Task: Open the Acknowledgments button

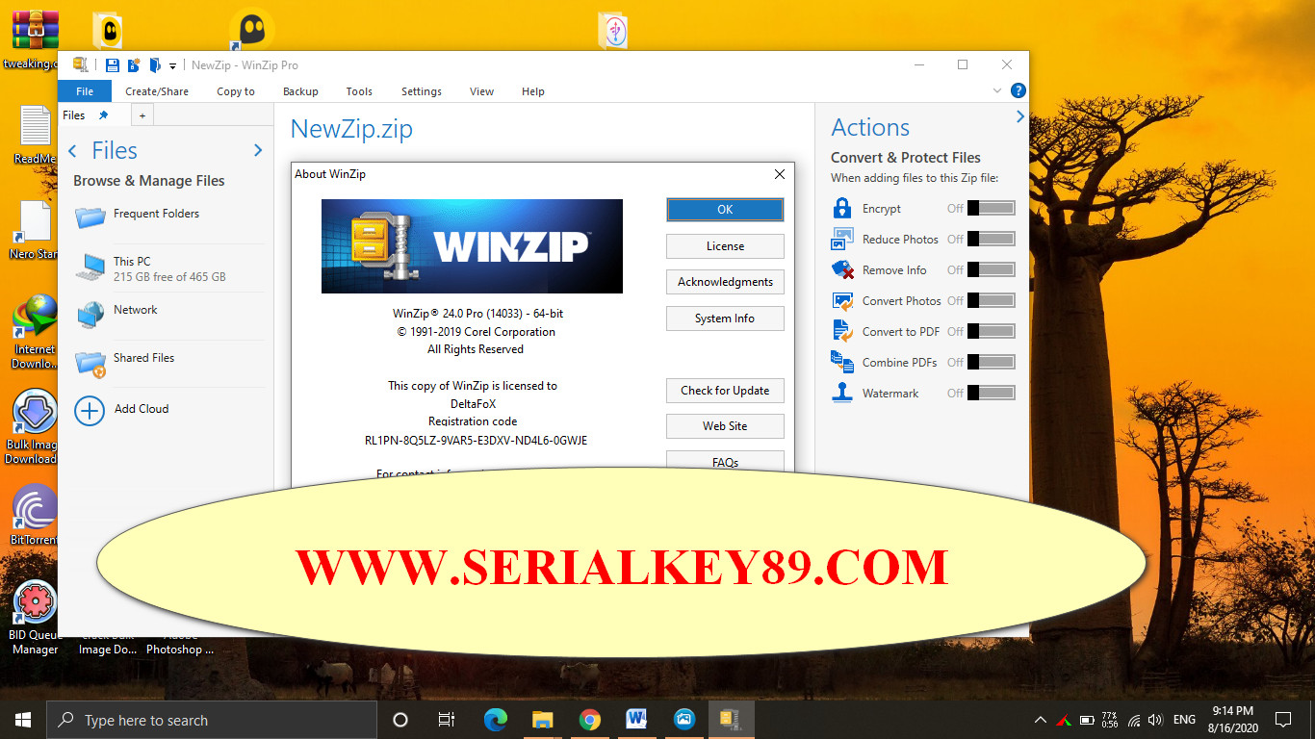Action: click(725, 282)
